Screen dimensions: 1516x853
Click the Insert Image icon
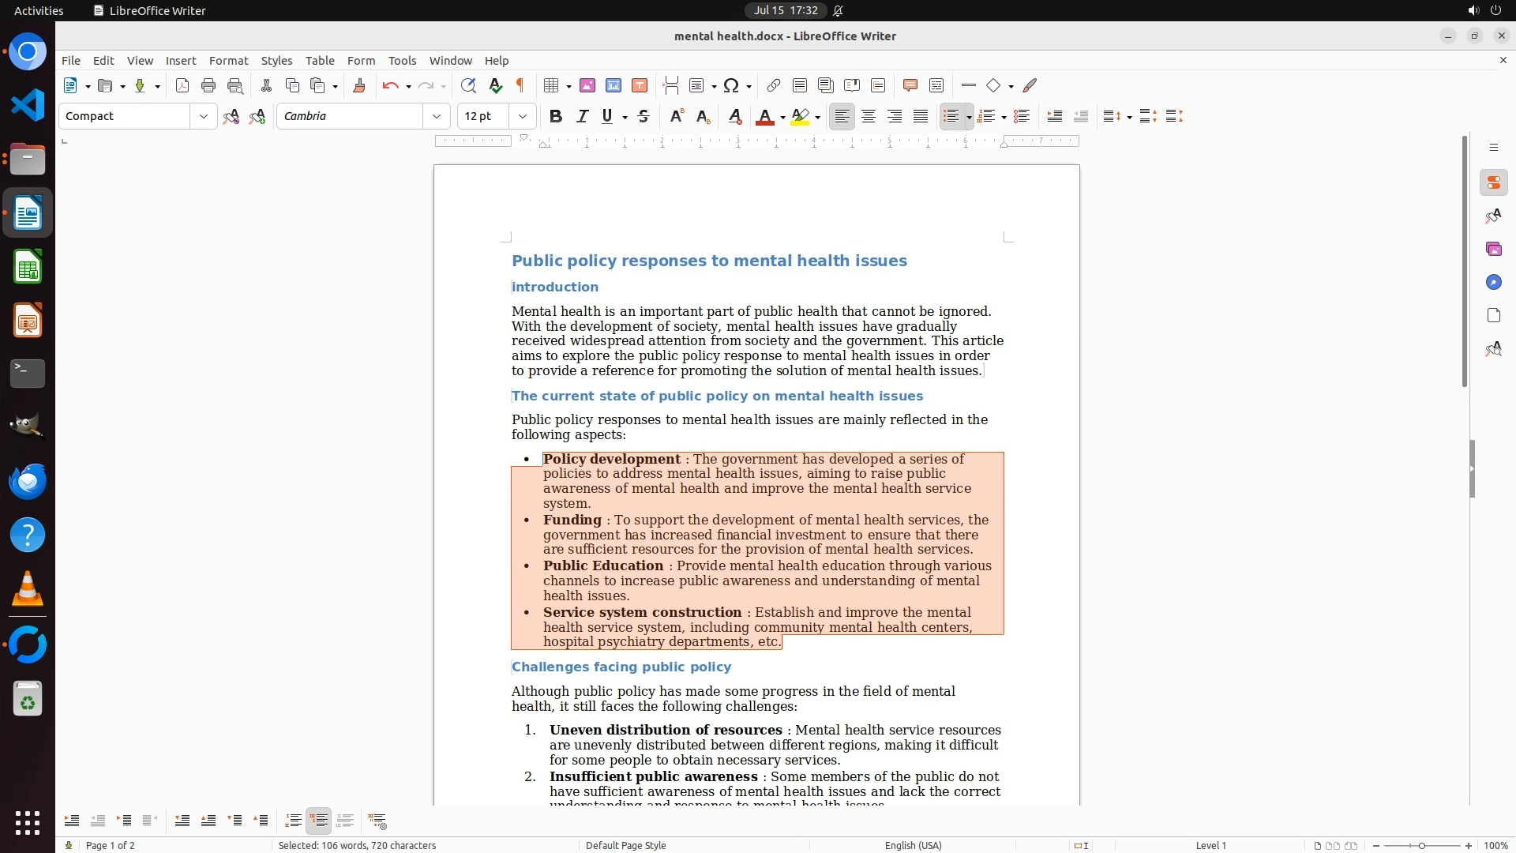587,86
